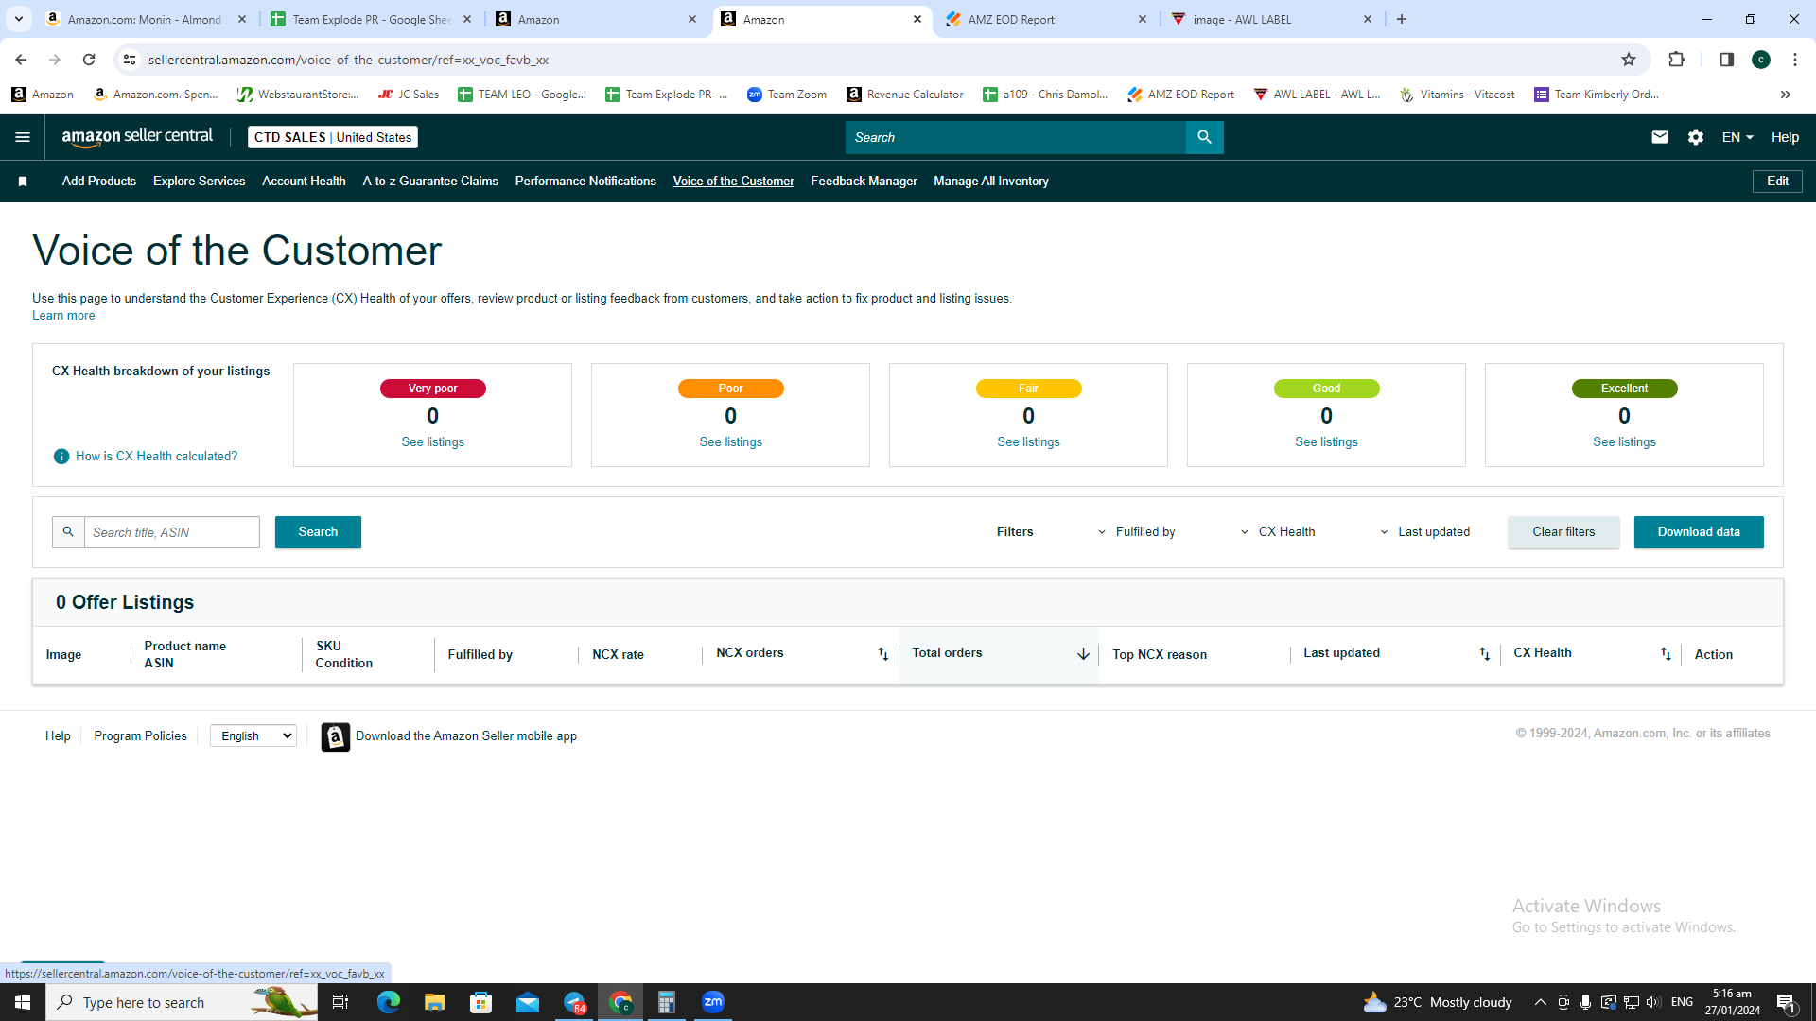Click See listings under Very poor
The image size is (1816, 1021).
pos(432,442)
